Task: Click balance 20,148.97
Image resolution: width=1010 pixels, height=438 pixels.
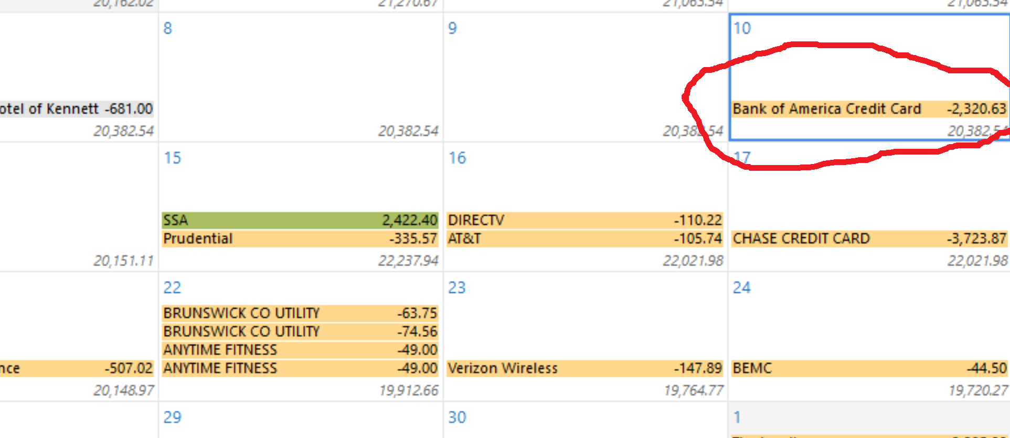Action: pyautogui.click(x=124, y=391)
